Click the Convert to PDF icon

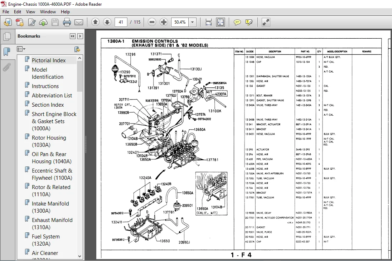point(20,22)
